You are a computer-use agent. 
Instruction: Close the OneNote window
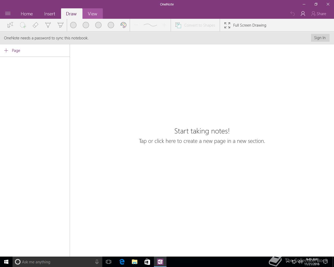click(x=328, y=4)
